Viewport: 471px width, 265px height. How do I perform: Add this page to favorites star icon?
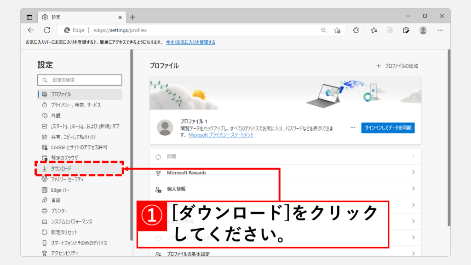click(x=337, y=30)
